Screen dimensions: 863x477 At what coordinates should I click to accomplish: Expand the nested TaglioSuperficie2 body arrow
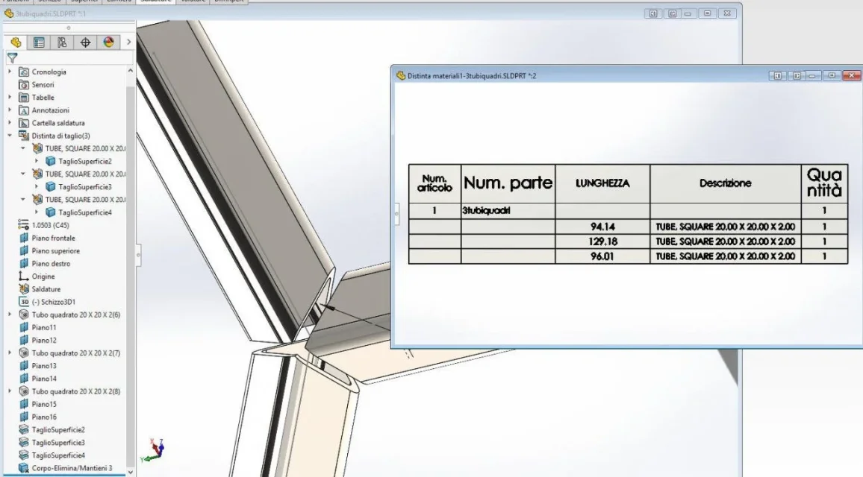(x=37, y=161)
